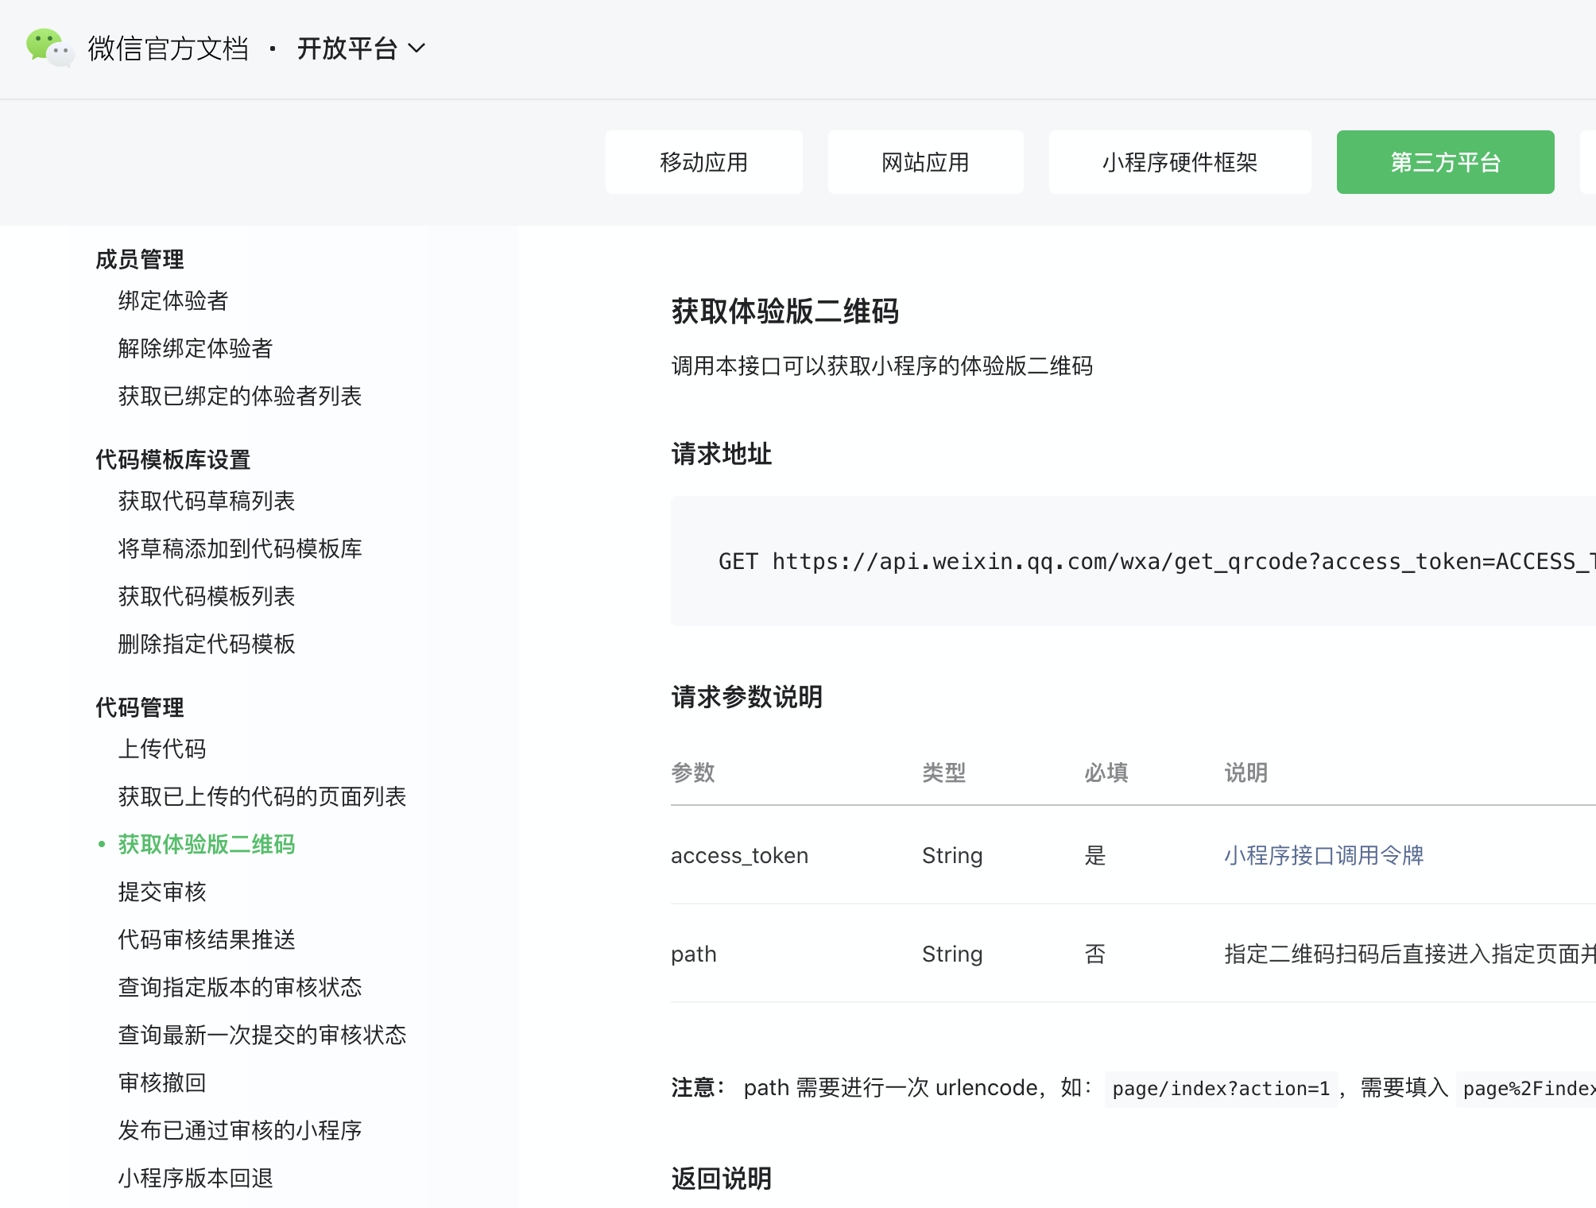Image resolution: width=1596 pixels, height=1208 pixels.
Task: Click the 微信官方文档 title text
Action: click(x=169, y=48)
